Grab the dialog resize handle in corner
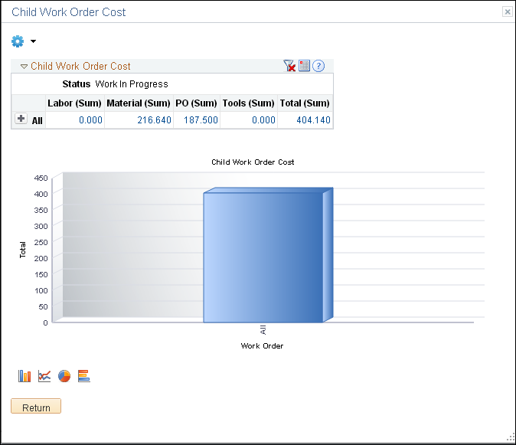Screen dimensions: 516x445 click(511, 437)
